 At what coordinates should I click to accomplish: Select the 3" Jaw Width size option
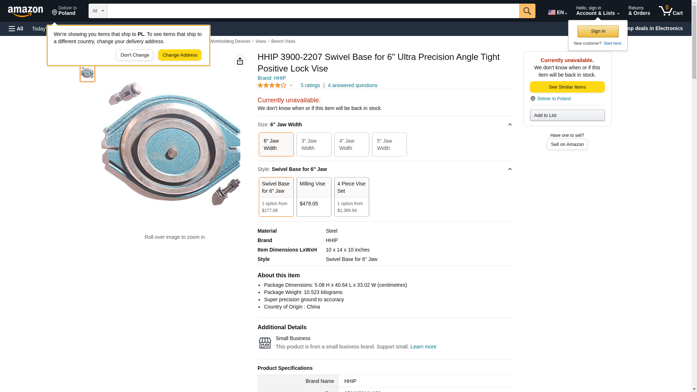pyautogui.click(x=314, y=144)
